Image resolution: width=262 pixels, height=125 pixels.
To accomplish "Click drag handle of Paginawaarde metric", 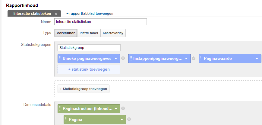I will click(201, 59).
